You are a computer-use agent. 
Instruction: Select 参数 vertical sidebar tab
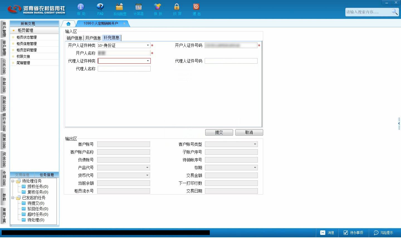[x=4, y=197]
